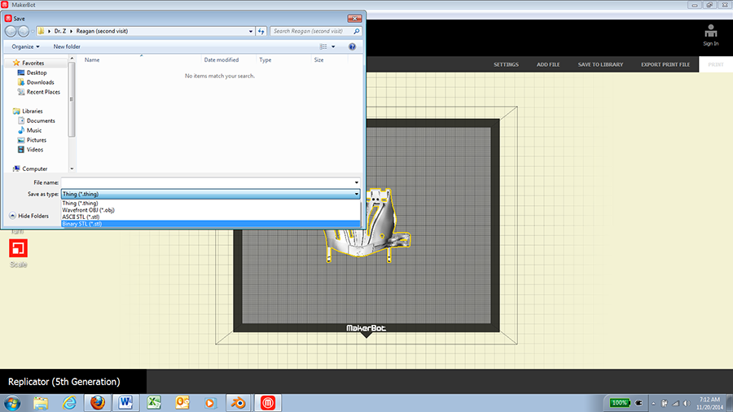Click the help question mark icon

pos(352,46)
